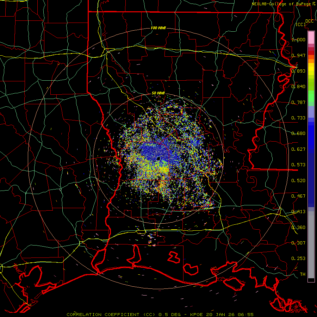The image size is (317, 317).
Task: Select the 0.413 legend value
Action: pos(298,212)
